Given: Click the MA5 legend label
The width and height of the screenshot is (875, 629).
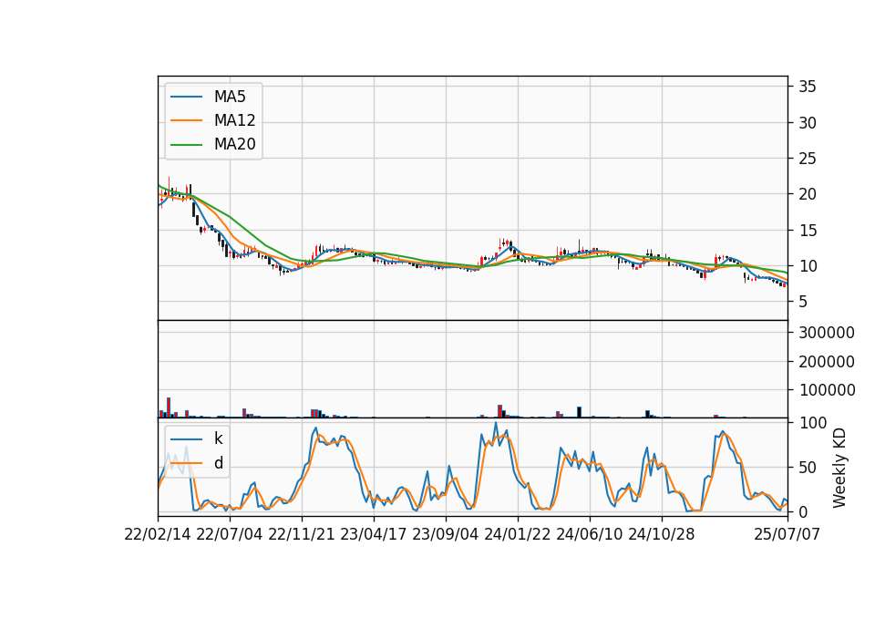Looking at the screenshot, I should pyautogui.click(x=230, y=97).
